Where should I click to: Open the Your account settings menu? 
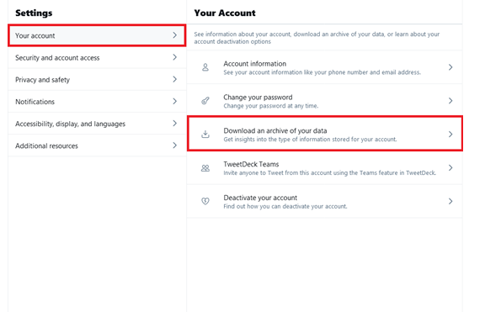point(97,35)
